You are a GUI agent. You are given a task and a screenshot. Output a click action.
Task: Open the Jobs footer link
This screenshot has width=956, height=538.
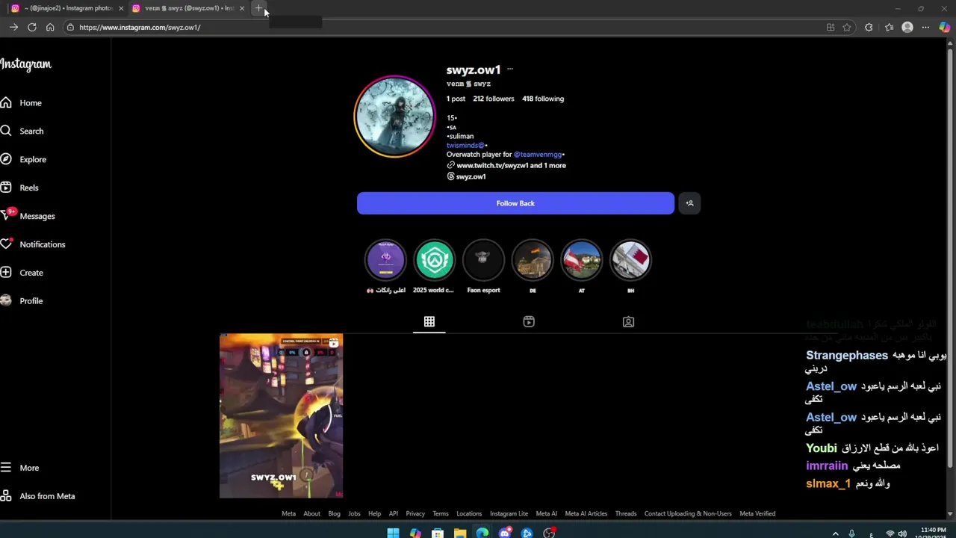(x=354, y=514)
